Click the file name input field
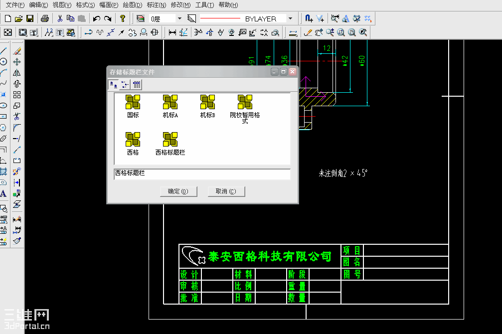502x334 pixels. [202, 174]
